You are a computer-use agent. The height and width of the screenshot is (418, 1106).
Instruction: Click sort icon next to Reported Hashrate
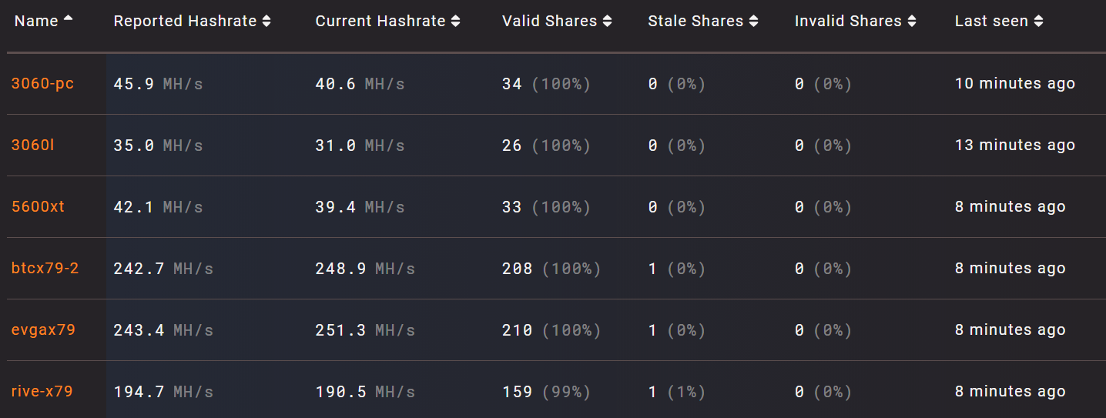click(x=266, y=22)
